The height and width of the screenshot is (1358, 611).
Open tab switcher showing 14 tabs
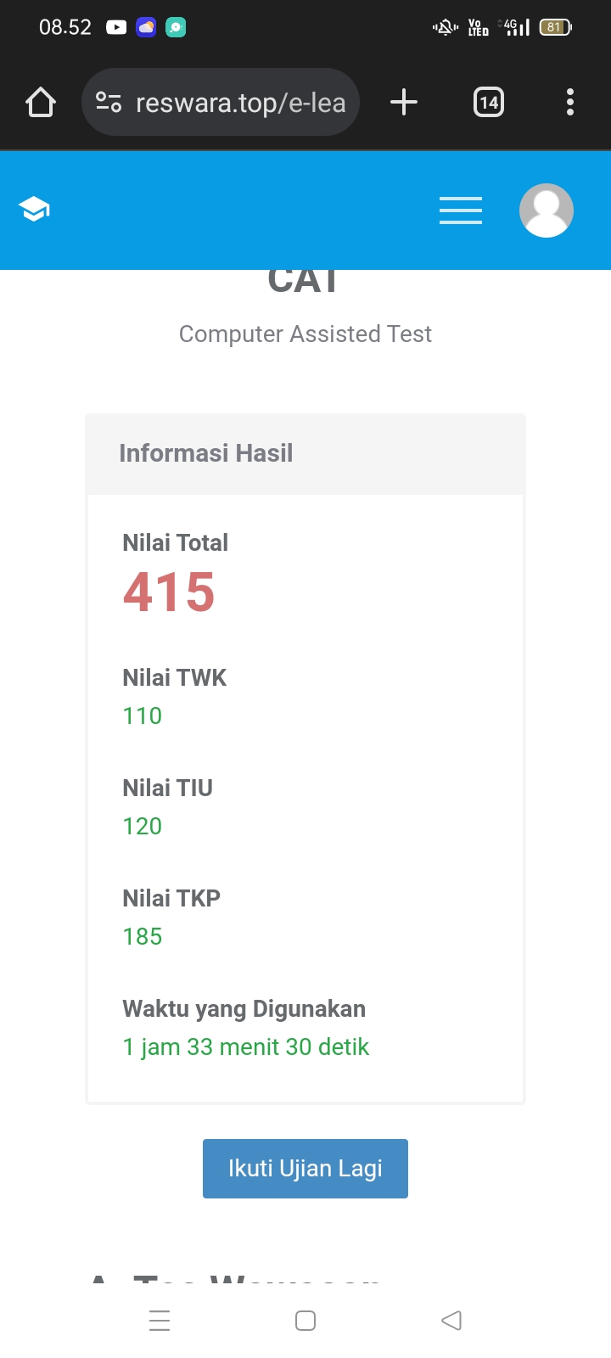click(x=489, y=103)
